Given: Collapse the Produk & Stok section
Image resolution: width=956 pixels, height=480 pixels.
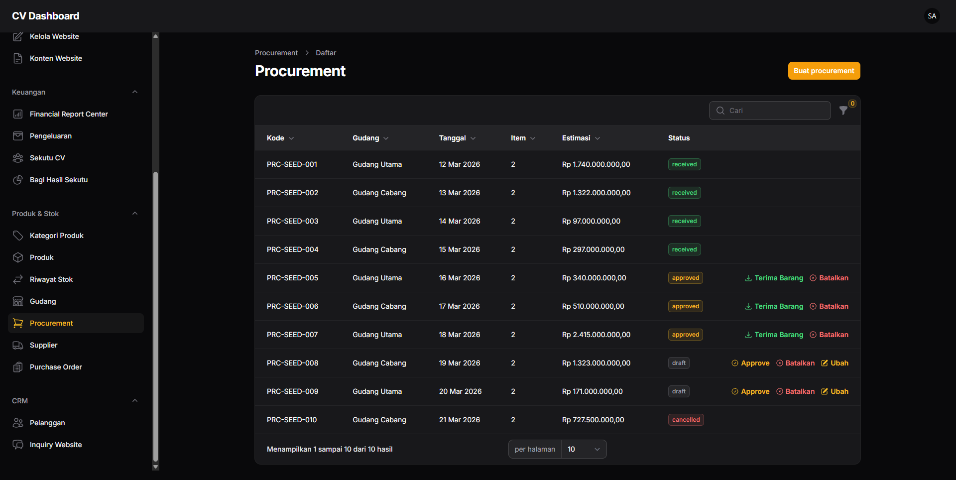Looking at the screenshot, I should 135,213.
